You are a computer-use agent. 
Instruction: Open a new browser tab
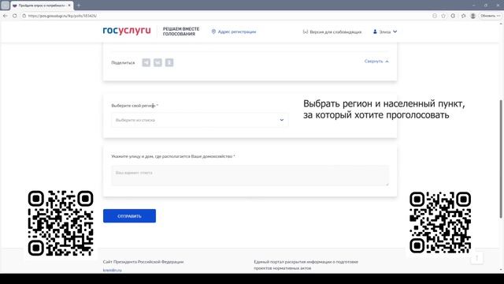79,6
